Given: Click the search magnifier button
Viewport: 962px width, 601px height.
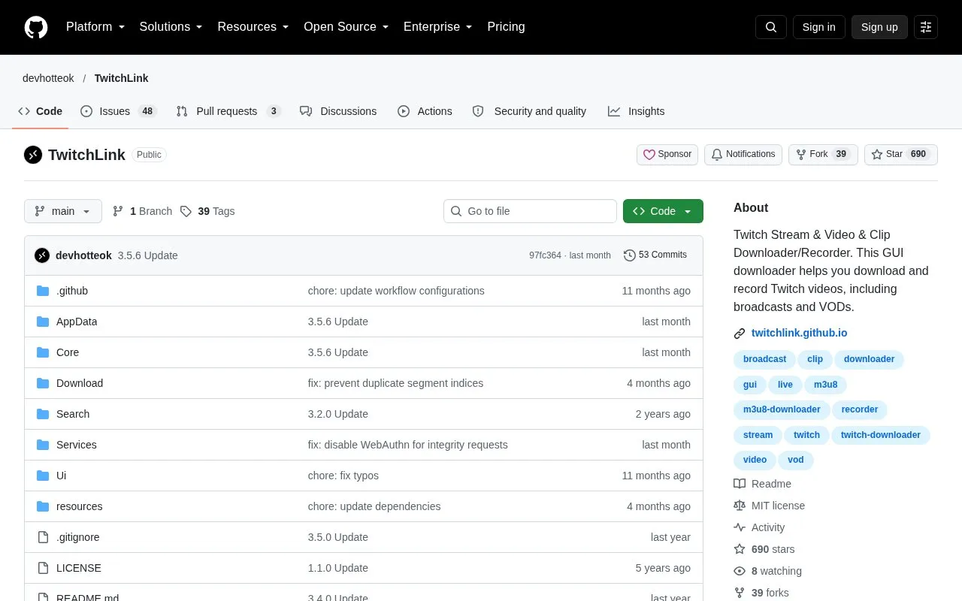Looking at the screenshot, I should 771,27.
